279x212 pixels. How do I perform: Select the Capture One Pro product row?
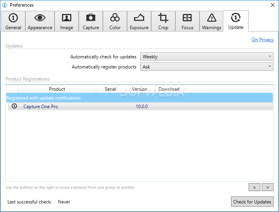140,106
